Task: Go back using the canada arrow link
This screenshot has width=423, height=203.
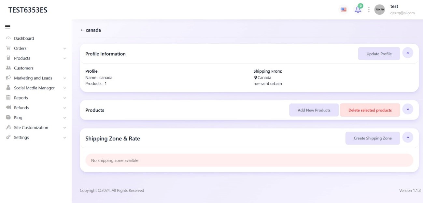Action: pos(91,30)
